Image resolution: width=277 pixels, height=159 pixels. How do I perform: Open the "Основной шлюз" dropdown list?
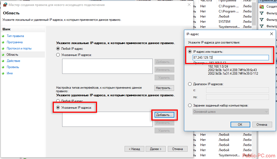pyautogui.click(x=231, y=112)
